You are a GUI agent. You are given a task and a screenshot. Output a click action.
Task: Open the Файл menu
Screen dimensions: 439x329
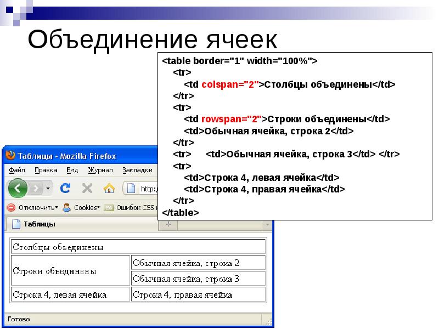coord(17,169)
